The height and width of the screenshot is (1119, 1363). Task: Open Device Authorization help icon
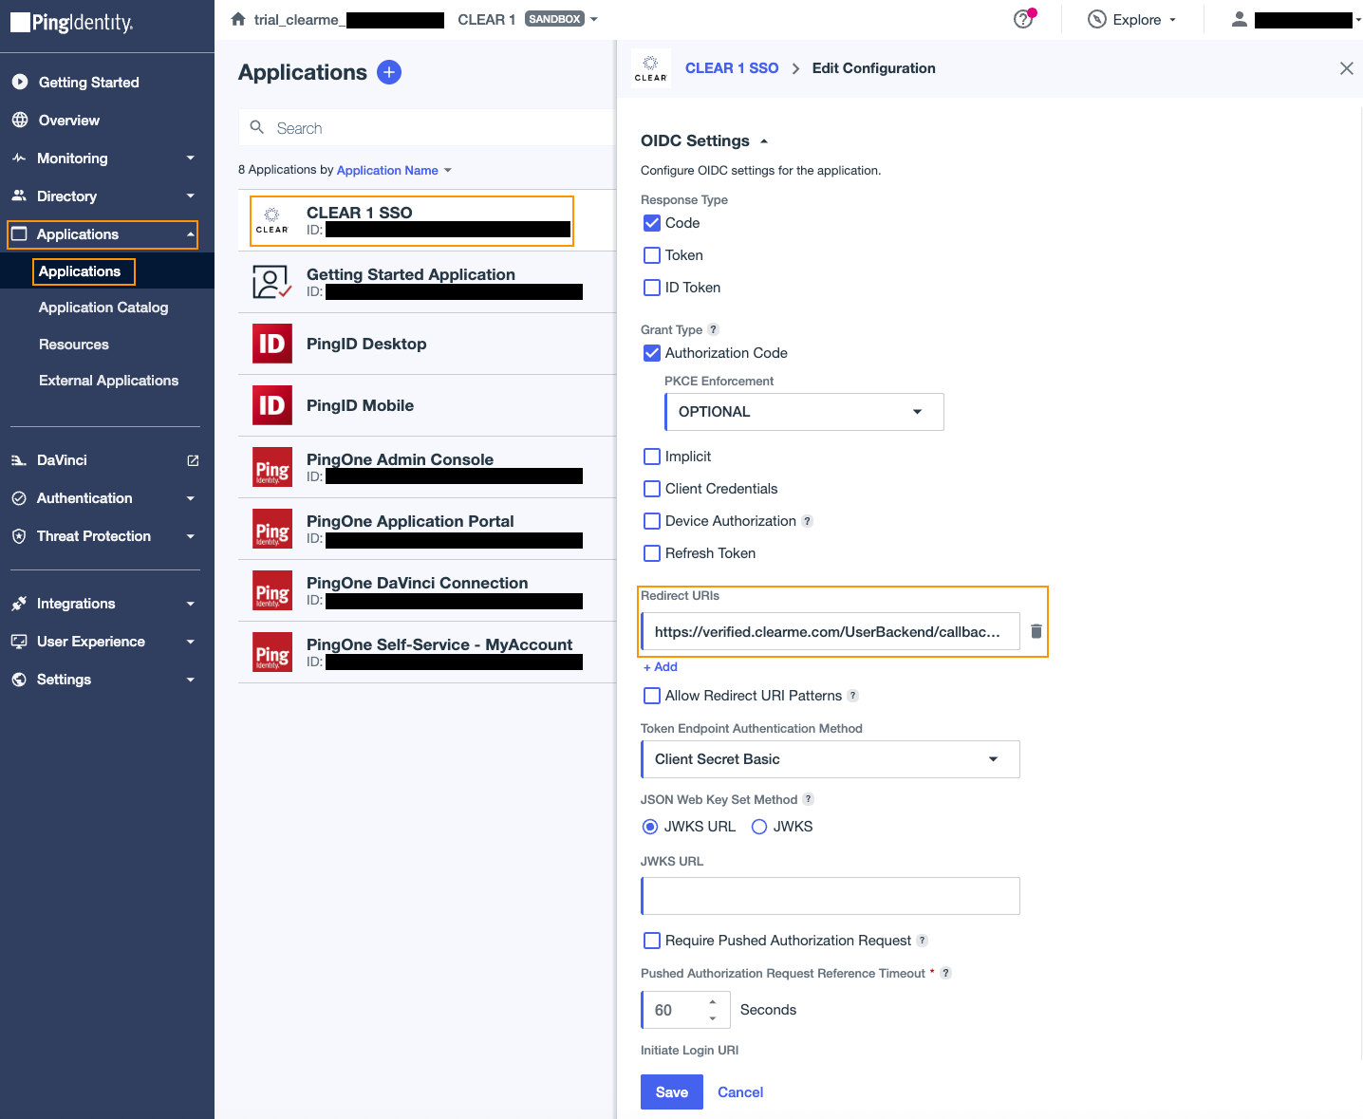[808, 521]
